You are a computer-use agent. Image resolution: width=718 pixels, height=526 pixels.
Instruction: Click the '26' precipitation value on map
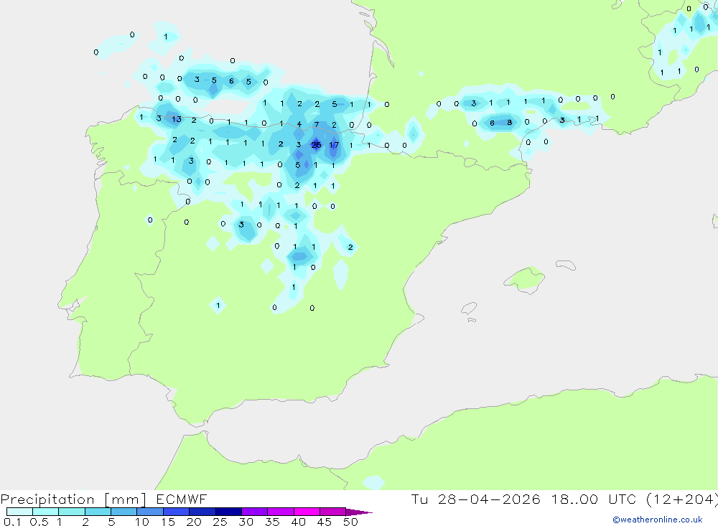point(316,145)
